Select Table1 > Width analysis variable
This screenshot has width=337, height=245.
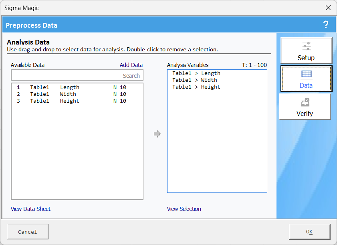point(195,80)
